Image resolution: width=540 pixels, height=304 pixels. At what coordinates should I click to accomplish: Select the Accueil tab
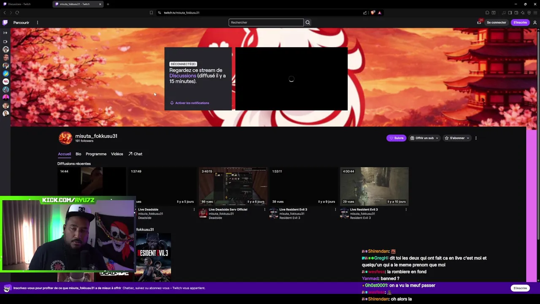(64, 154)
